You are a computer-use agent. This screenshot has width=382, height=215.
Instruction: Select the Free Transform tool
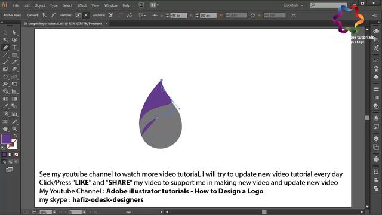(14, 84)
